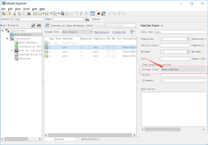Select Model Workspace in the tree
This screenshot has height=145, width=208.
28,42
